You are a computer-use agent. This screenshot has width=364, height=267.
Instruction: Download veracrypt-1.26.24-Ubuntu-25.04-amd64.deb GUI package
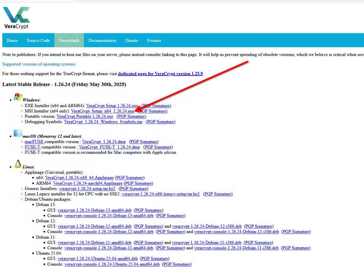98,259
